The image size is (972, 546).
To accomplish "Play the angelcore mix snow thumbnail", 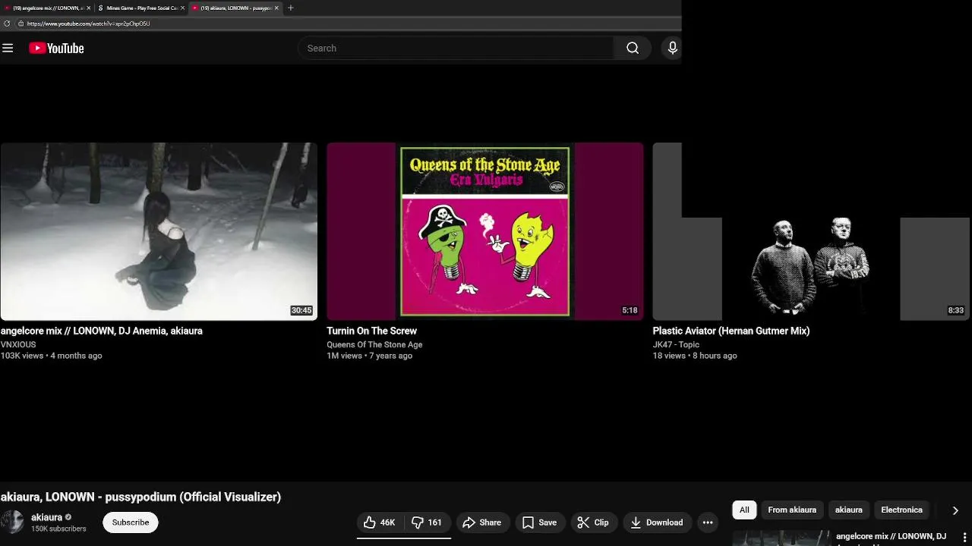I will click(159, 231).
